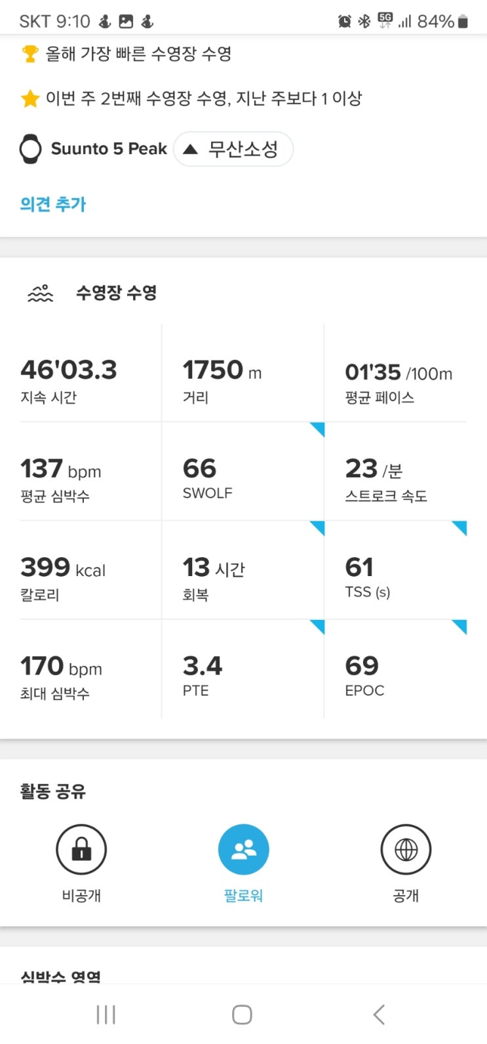Open the 무산소성 anaerobic tag chip
This screenshot has width=487, height=1044.
coord(233,149)
